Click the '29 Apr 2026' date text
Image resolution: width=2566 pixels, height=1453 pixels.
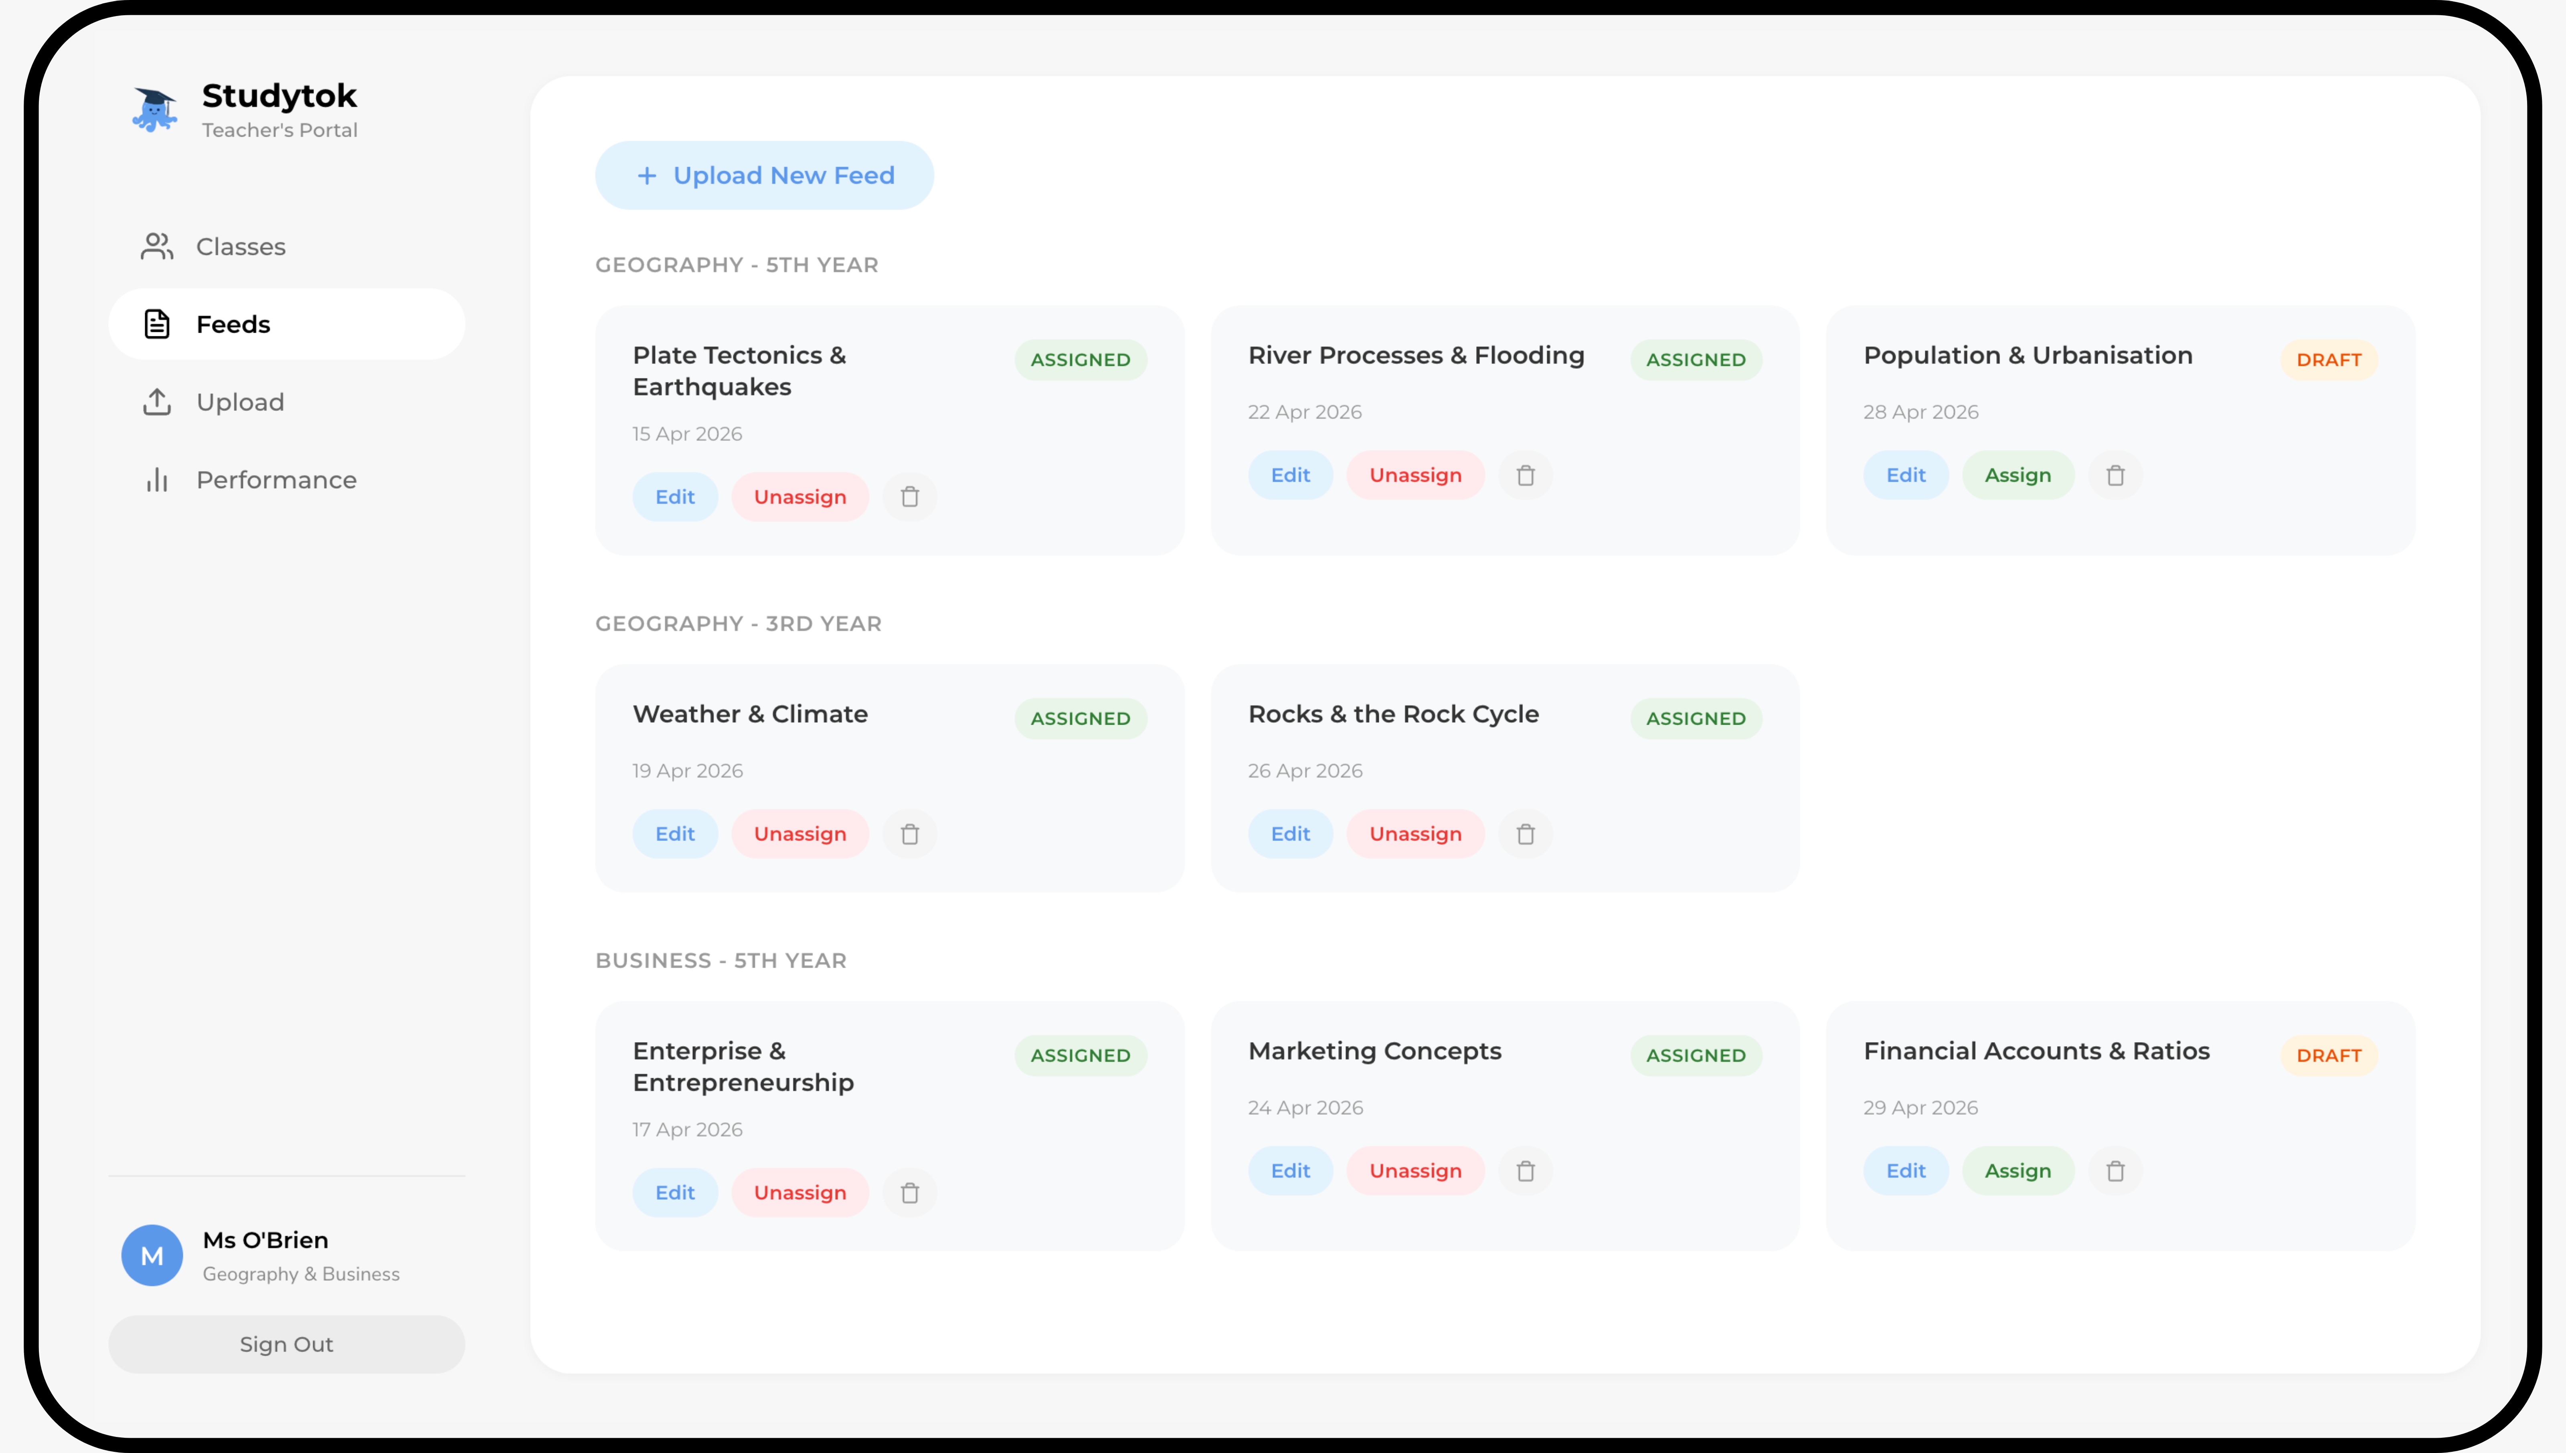pos(1920,1108)
